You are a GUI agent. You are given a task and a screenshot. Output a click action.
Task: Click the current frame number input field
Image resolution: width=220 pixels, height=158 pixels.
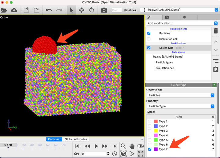(94, 154)
